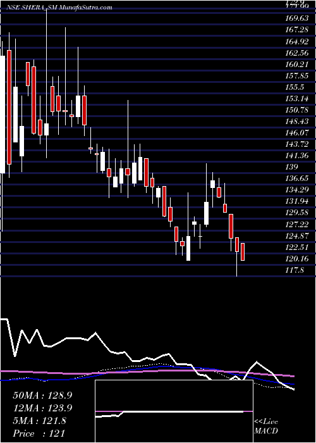Select the 139 price axis label

[x=292, y=167]
